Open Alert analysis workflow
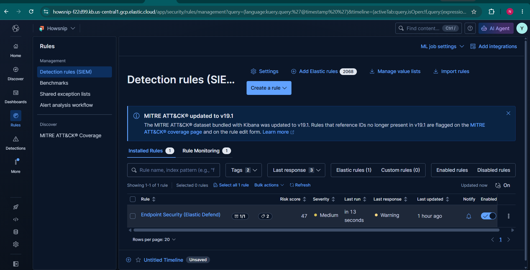530x270 pixels. point(66,105)
